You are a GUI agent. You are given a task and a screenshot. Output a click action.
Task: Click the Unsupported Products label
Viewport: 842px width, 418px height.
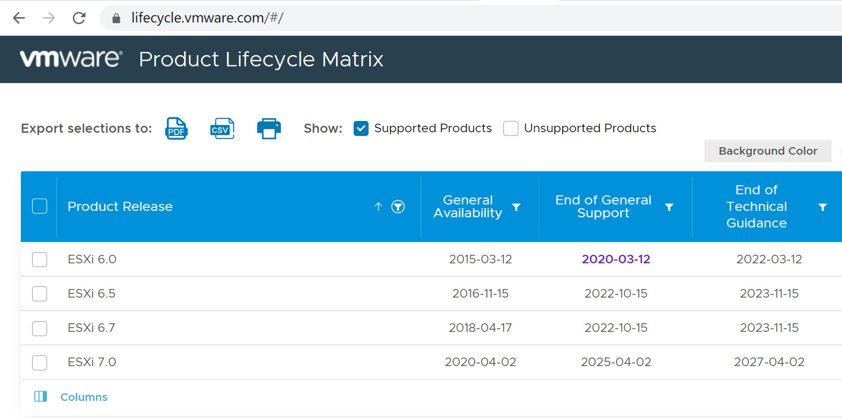coord(590,128)
